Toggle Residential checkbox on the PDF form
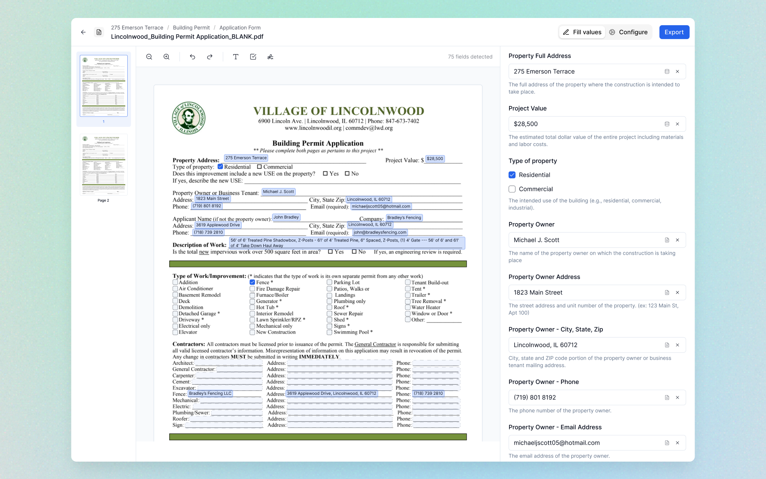 [220, 166]
